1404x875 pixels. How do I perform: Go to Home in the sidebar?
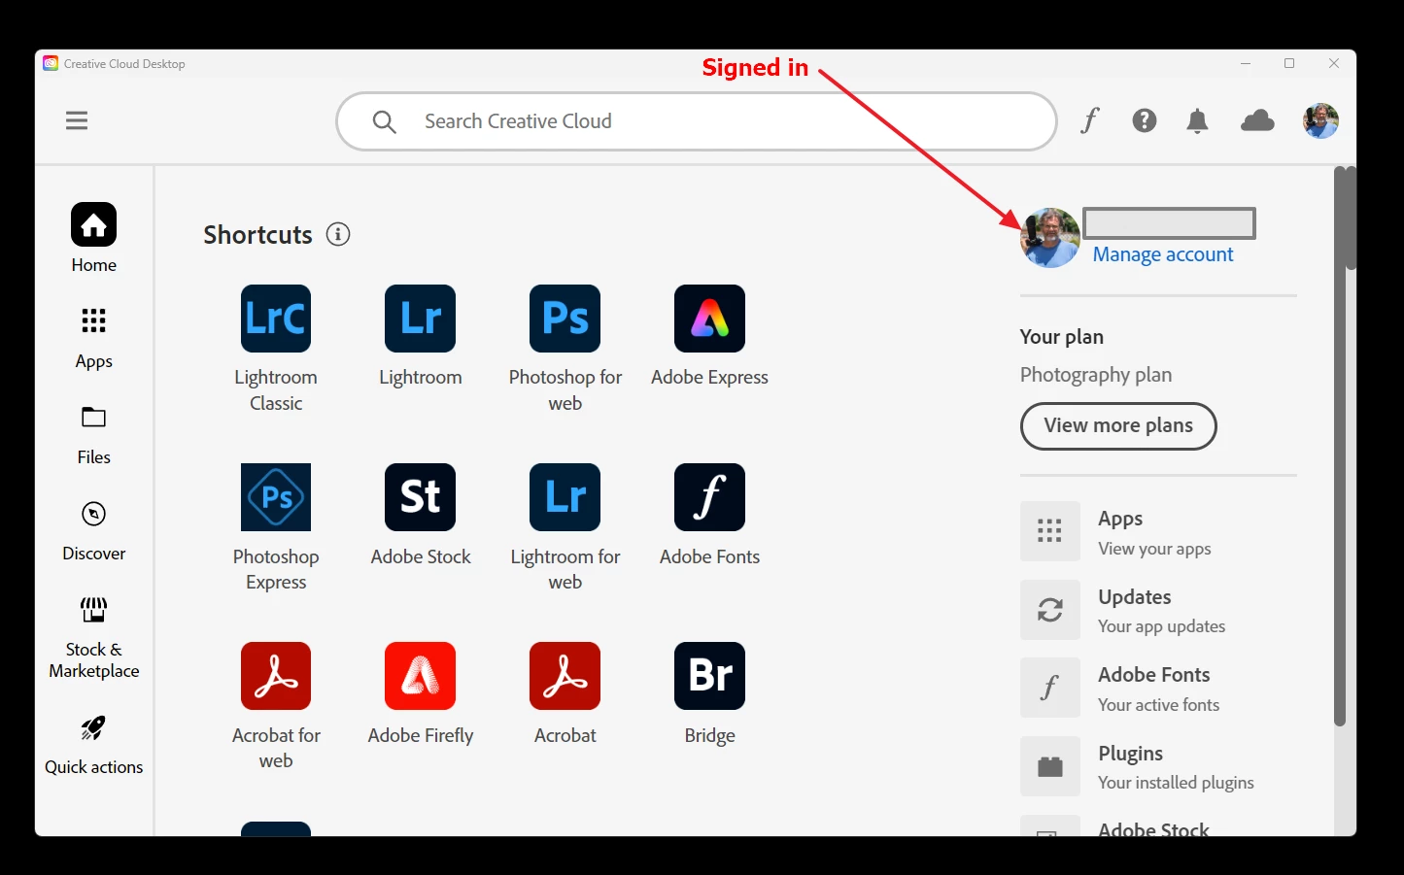click(x=94, y=238)
